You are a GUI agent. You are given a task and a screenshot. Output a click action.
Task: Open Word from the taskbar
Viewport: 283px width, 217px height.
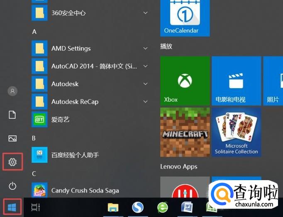pos(187,207)
